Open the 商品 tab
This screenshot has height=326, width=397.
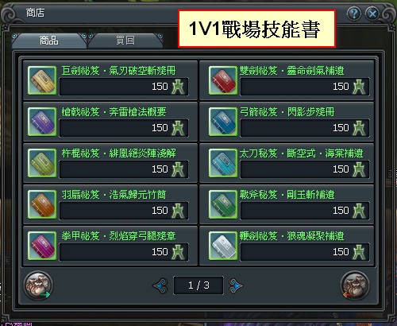(49, 41)
